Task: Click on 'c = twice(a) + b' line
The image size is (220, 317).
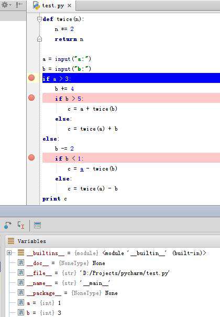Action: coord(93,129)
